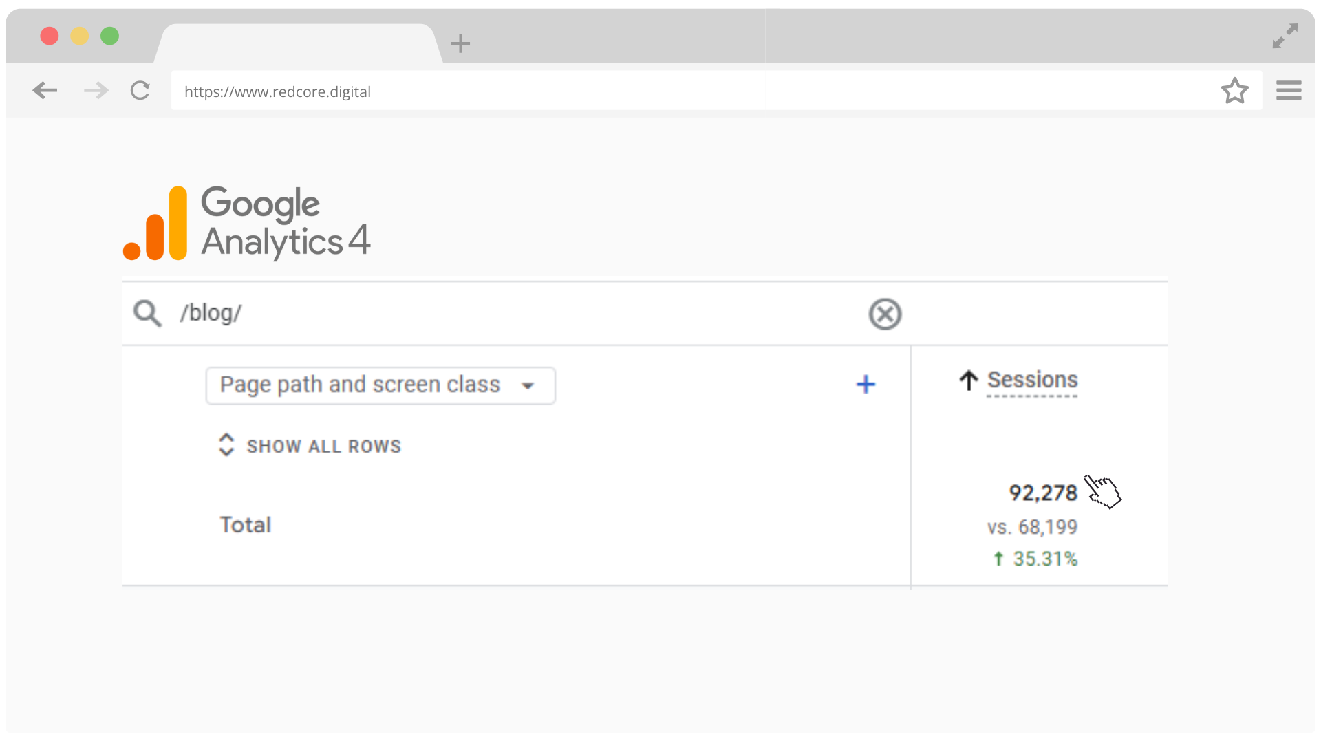Open the browser hamburger menu
Image resolution: width=1321 pixels, height=743 pixels.
pyautogui.click(x=1289, y=91)
